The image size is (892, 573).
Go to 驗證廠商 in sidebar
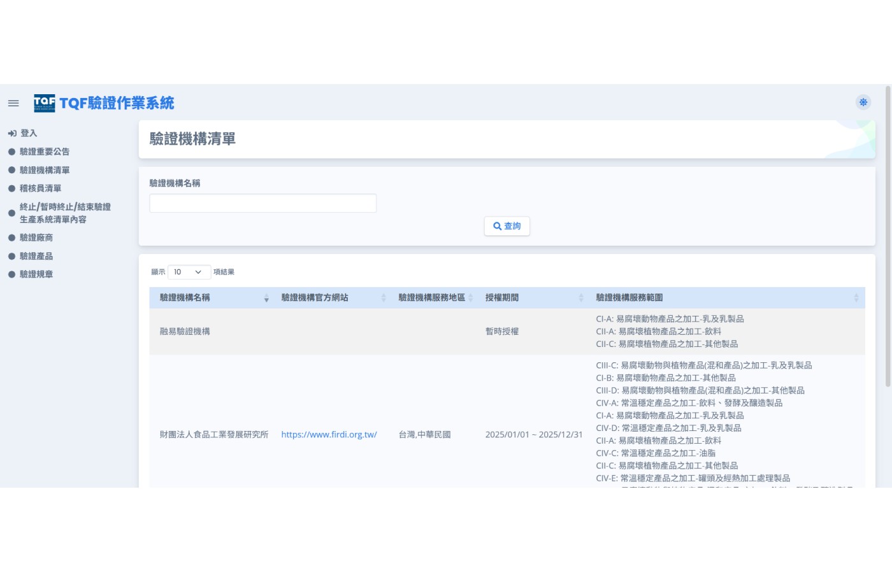coord(36,237)
